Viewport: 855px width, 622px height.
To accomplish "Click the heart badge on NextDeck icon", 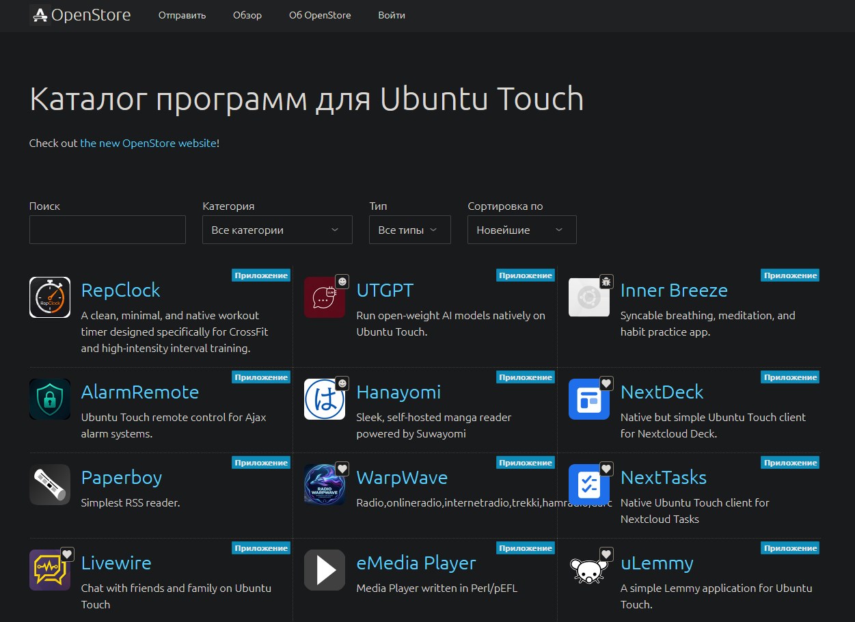I will [606, 383].
